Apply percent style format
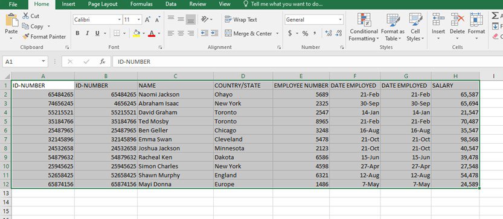The image size is (503, 219). [305, 33]
